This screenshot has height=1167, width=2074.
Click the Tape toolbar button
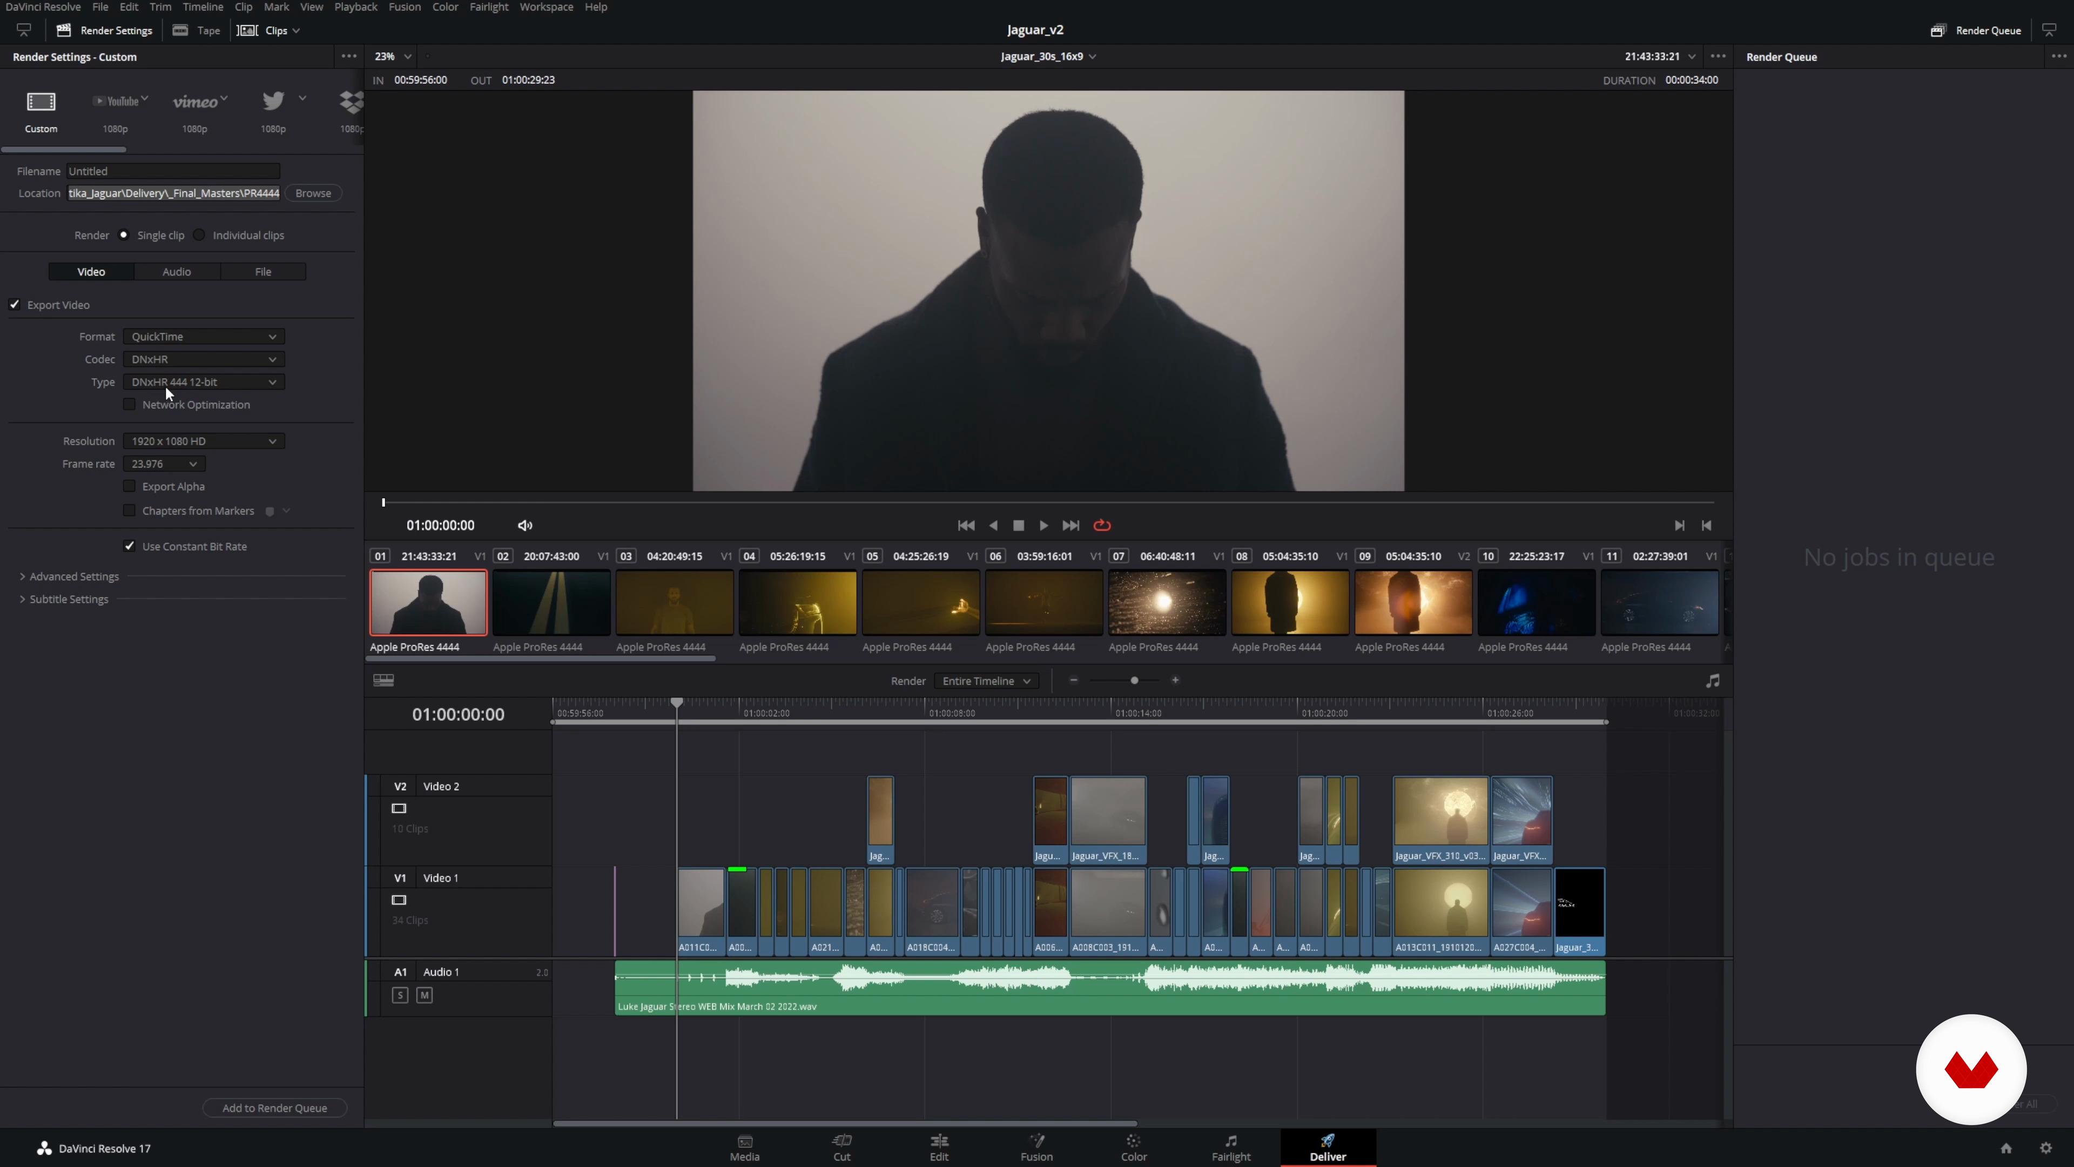[x=197, y=31]
